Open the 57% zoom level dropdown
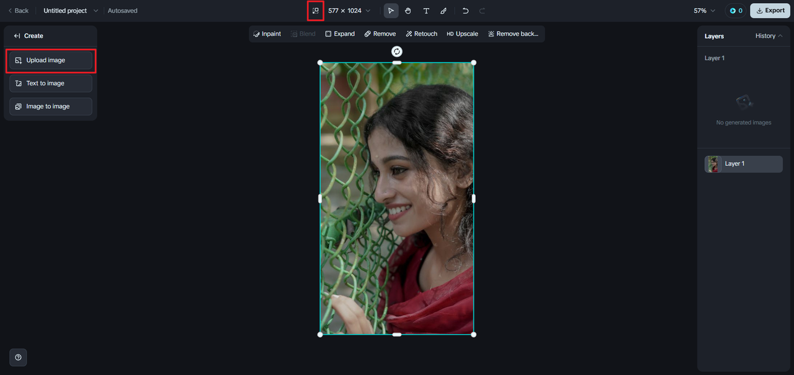The width and height of the screenshot is (794, 375). [704, 11]
